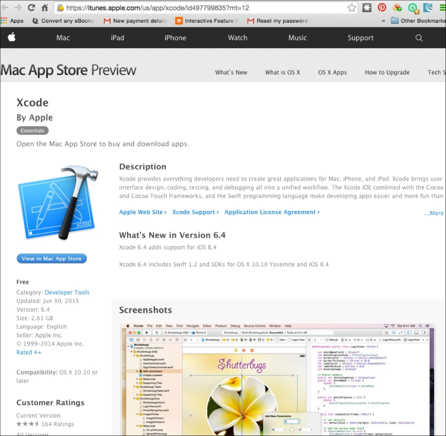The image size is (446, 436).
Task: Click the "What's New in Version 6.4" heading
Action: pyautogui.click(x=172, y=235)
